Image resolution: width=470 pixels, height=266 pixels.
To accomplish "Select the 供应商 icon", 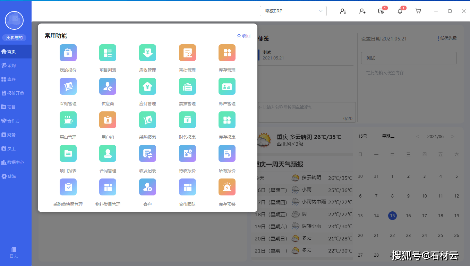I will (x=108, y=86).
